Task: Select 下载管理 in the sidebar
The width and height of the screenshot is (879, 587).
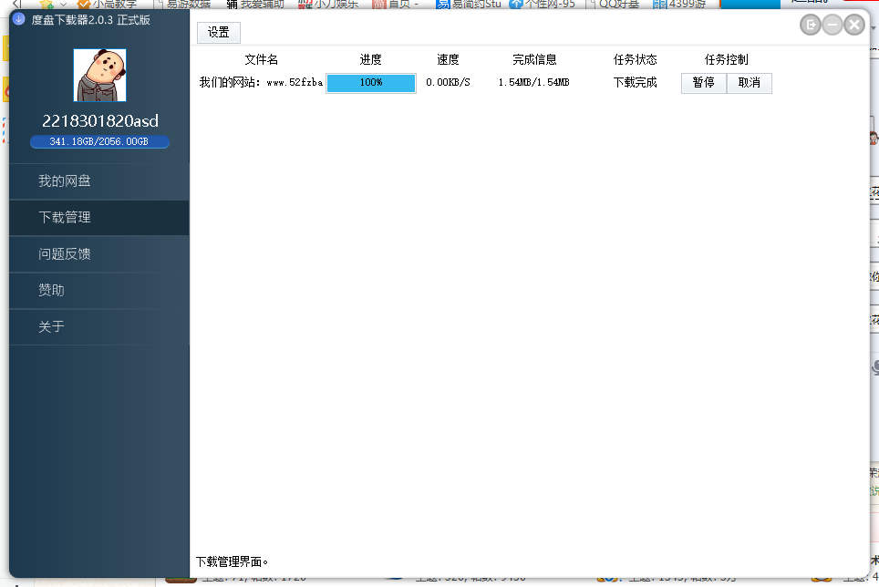Action: click(x=99, y=217)
